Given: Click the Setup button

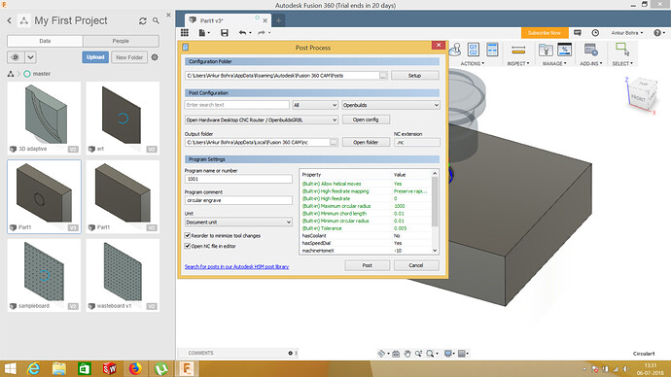Looking at the screenshot, I should 414,75.
